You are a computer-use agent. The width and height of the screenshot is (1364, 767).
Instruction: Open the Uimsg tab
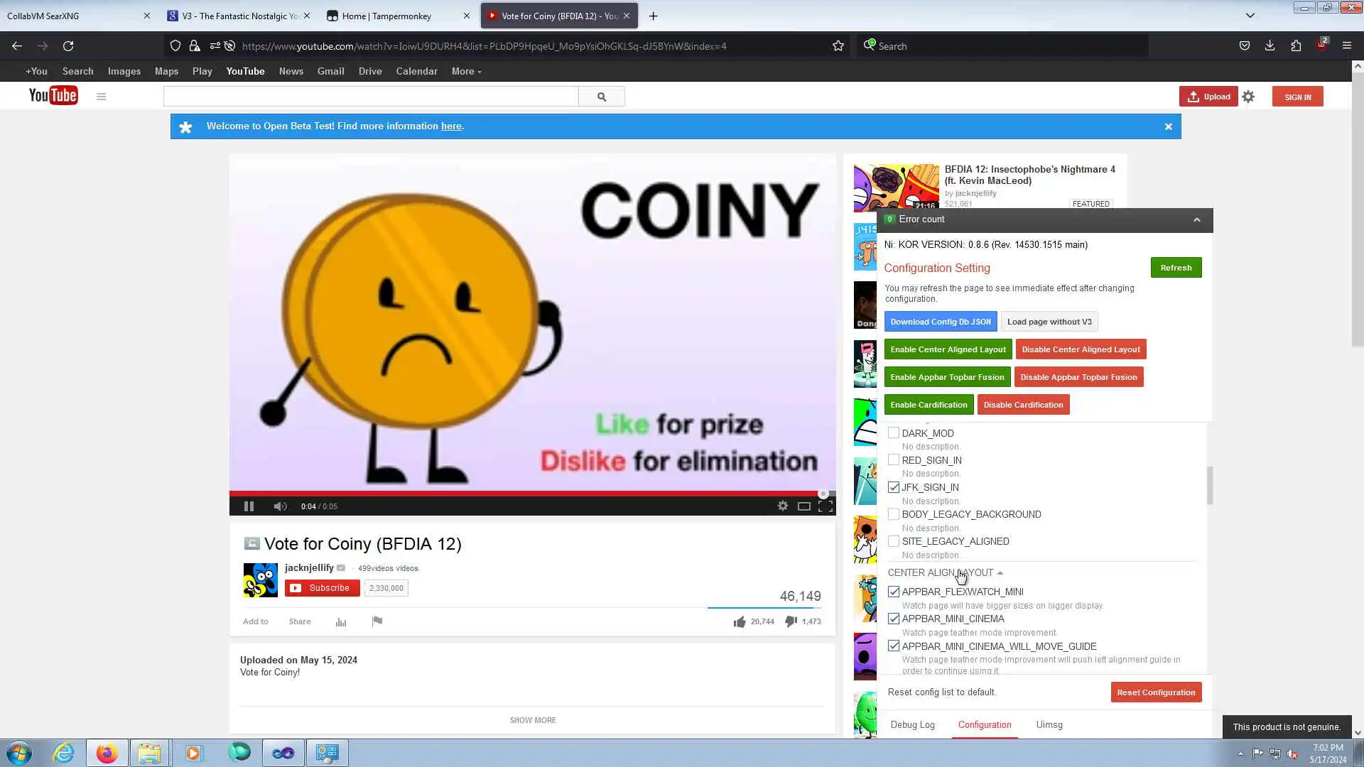[1049, 724]
